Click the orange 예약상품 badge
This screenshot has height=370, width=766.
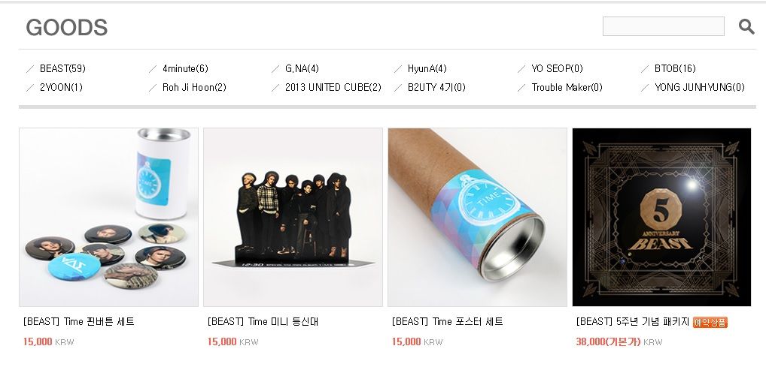[x=710, y=322]
